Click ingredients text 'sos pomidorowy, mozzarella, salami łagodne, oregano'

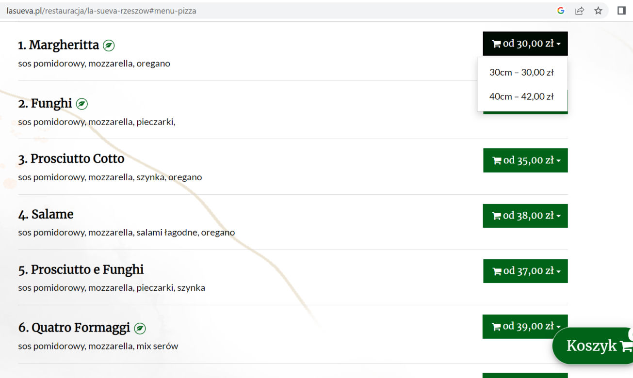pyautogui.click(x=127, y=233)
